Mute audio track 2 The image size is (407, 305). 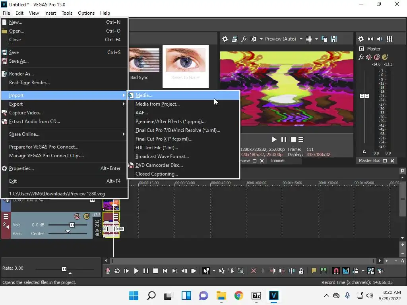tap(77, 216)
